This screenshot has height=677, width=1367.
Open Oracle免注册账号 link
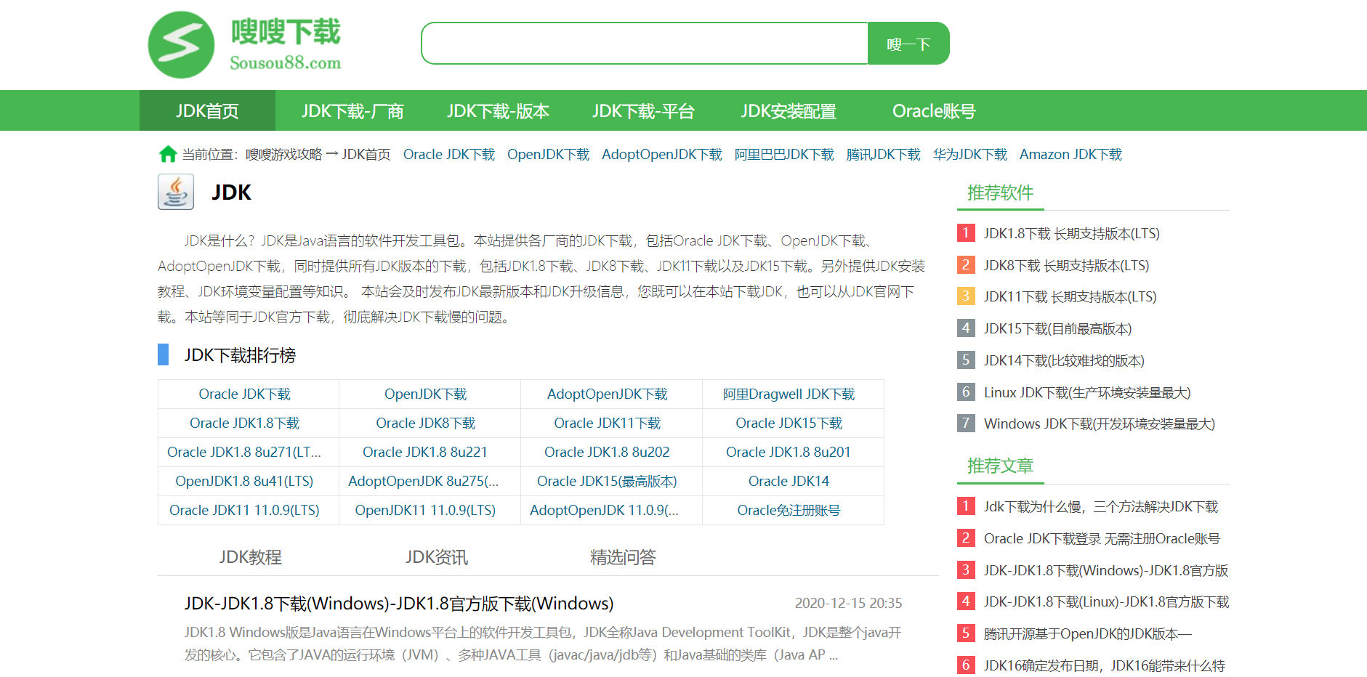789,510
